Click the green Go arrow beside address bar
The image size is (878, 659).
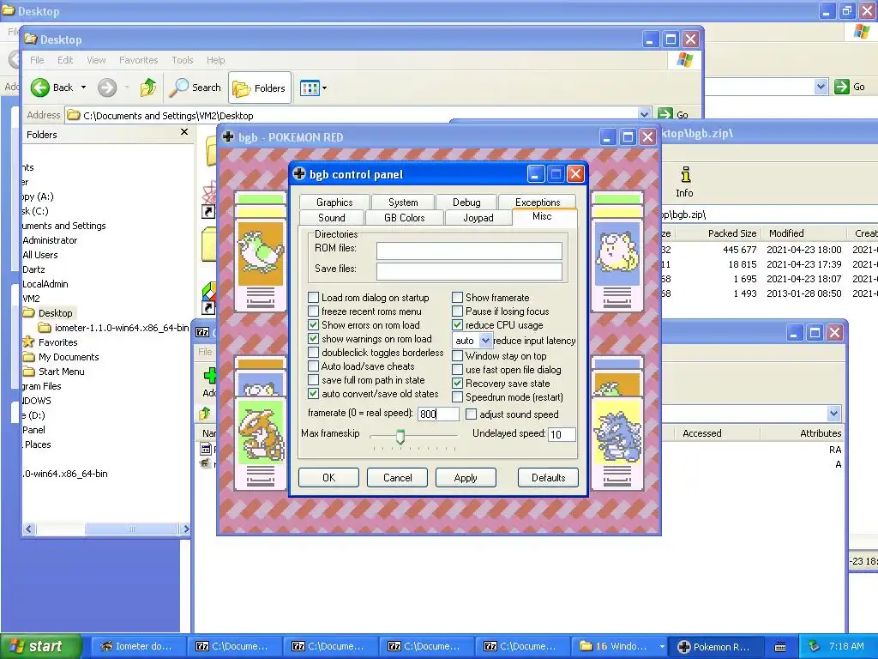click(x=665, y=114)
